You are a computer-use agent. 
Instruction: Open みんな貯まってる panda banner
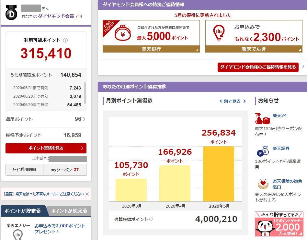[x=279, y=224]
